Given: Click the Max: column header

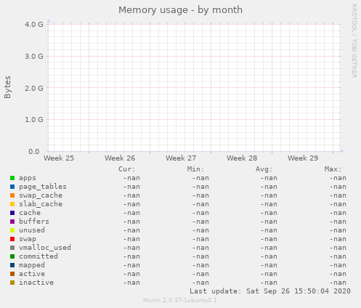Looking at the screenshot, I should coord(333,169).
